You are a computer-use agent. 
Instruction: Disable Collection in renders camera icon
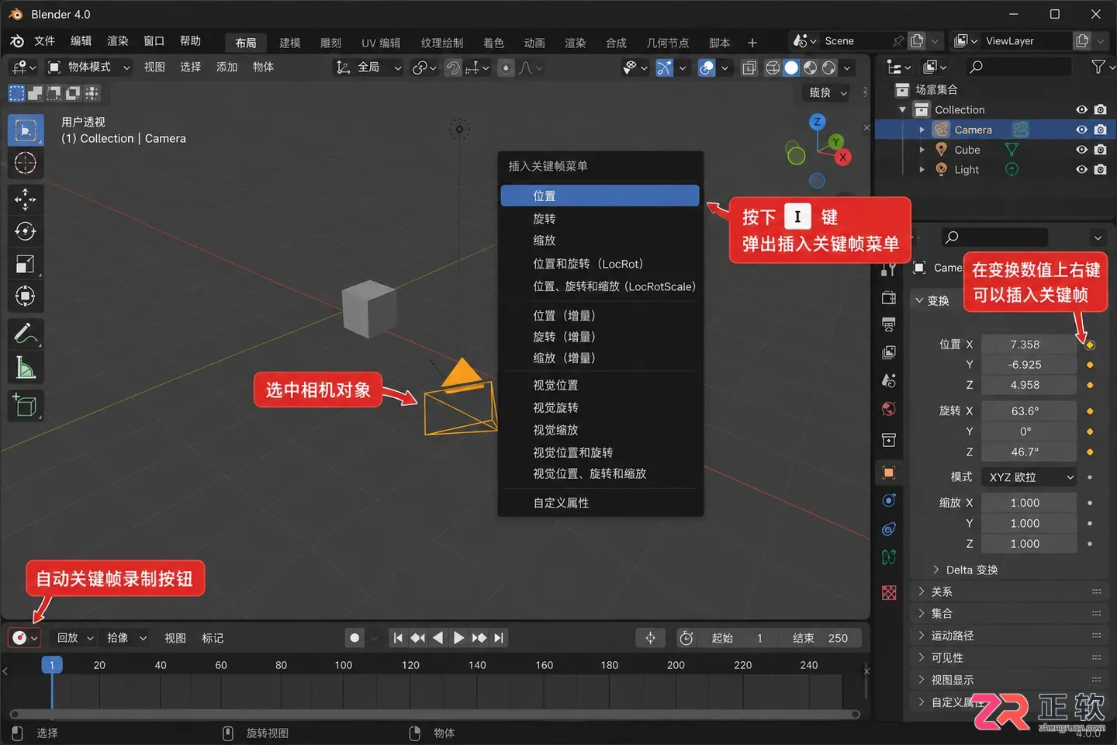[1100, 109]
